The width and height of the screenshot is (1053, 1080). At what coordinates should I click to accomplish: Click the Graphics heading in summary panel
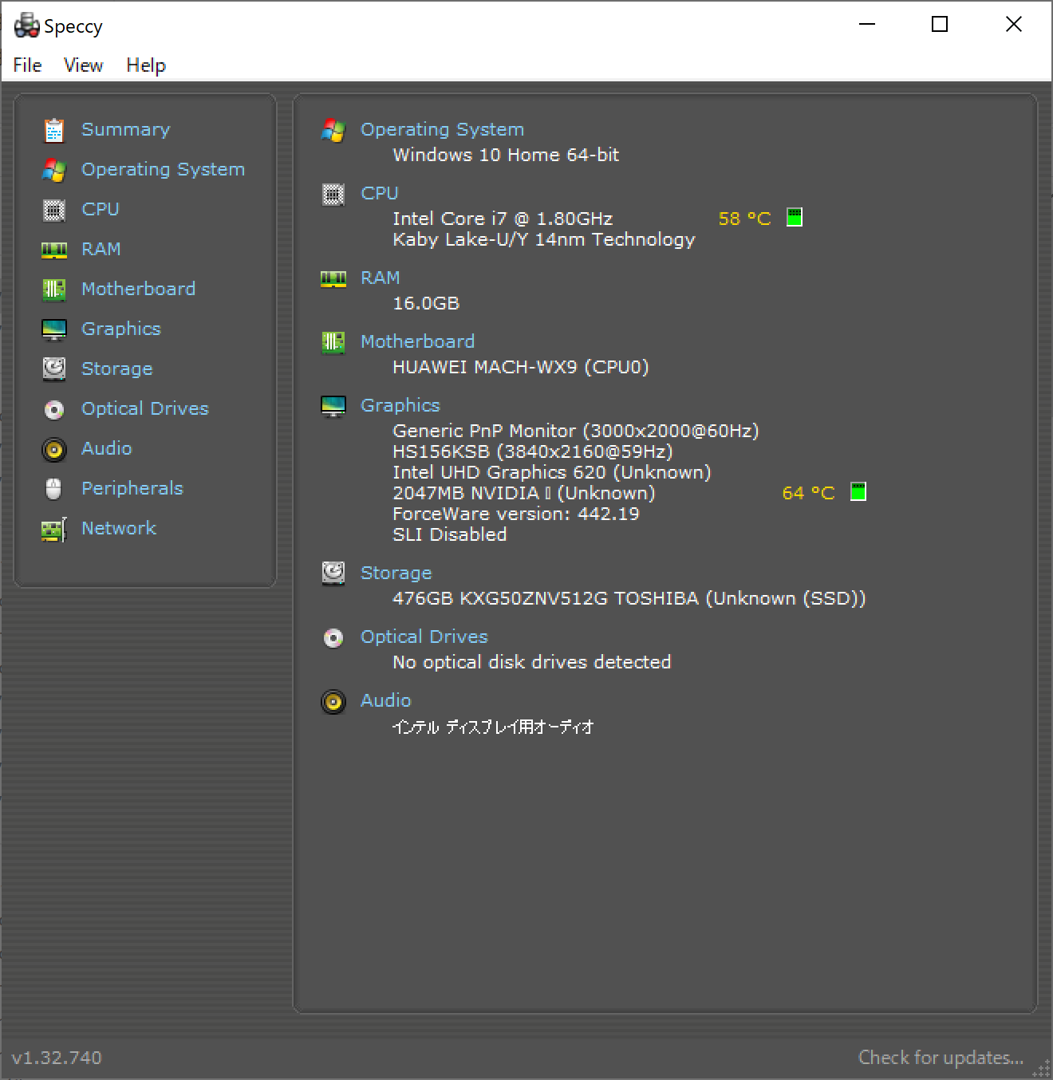click(x=400, y=405)
